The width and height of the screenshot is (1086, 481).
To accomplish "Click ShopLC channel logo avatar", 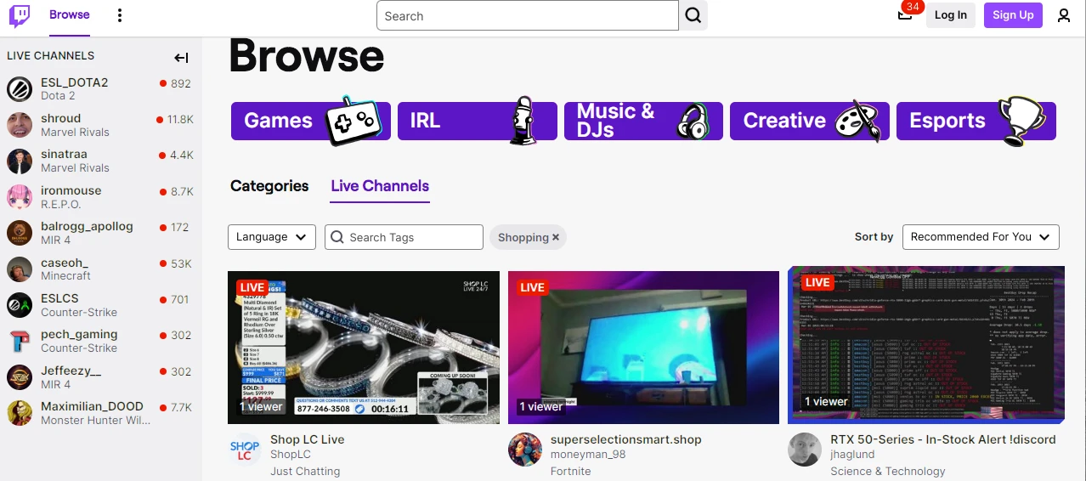I will click(245, 450).
